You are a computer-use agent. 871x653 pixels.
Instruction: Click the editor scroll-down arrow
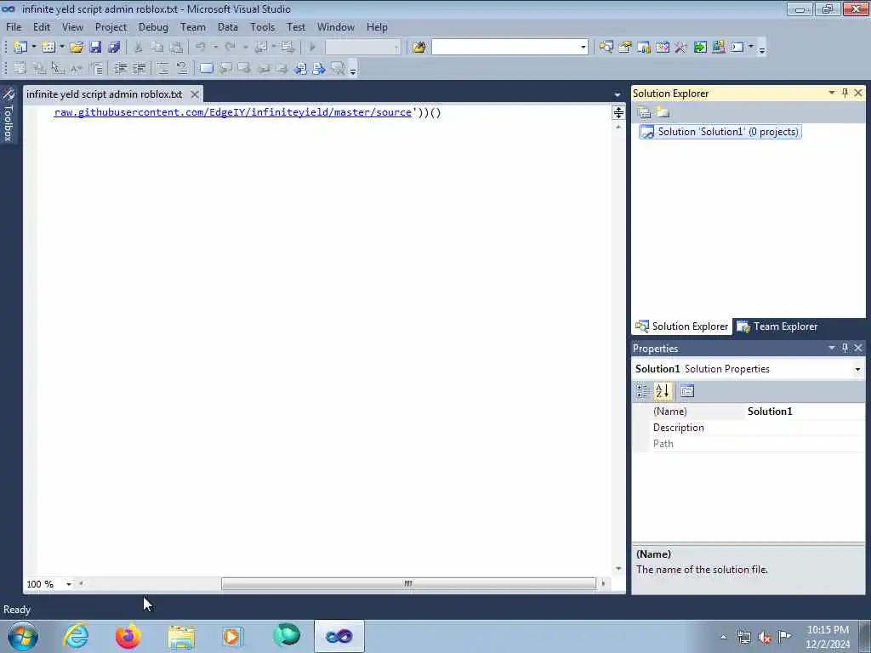pyautogui.click(x=618, y=569)
